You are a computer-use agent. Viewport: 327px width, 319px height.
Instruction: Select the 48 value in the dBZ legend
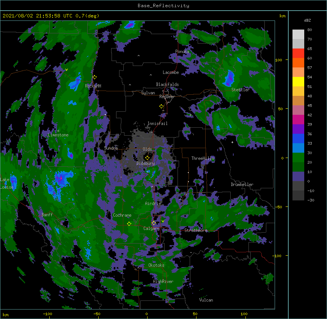click(x=310, y=96)
